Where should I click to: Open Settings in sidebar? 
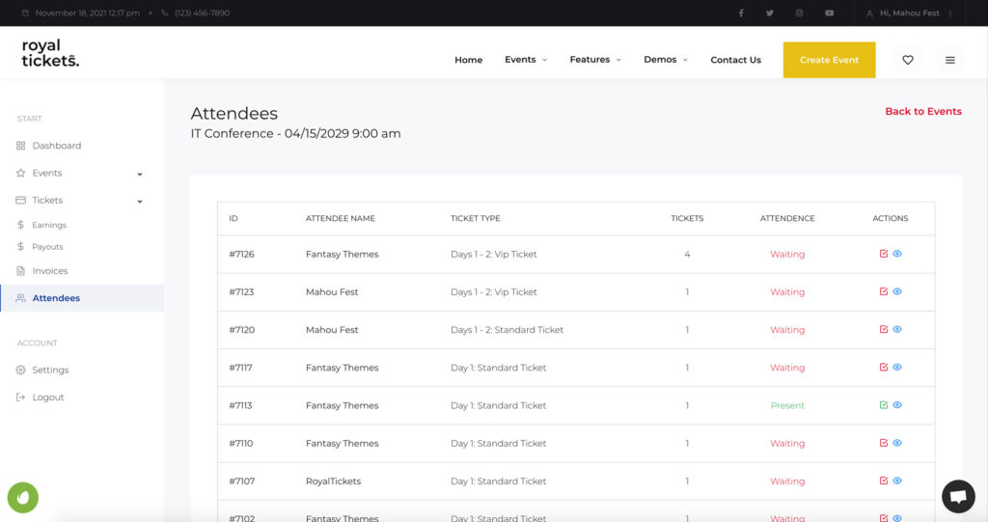[50, 371]
